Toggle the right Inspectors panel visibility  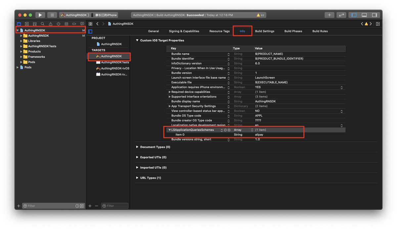374,15
